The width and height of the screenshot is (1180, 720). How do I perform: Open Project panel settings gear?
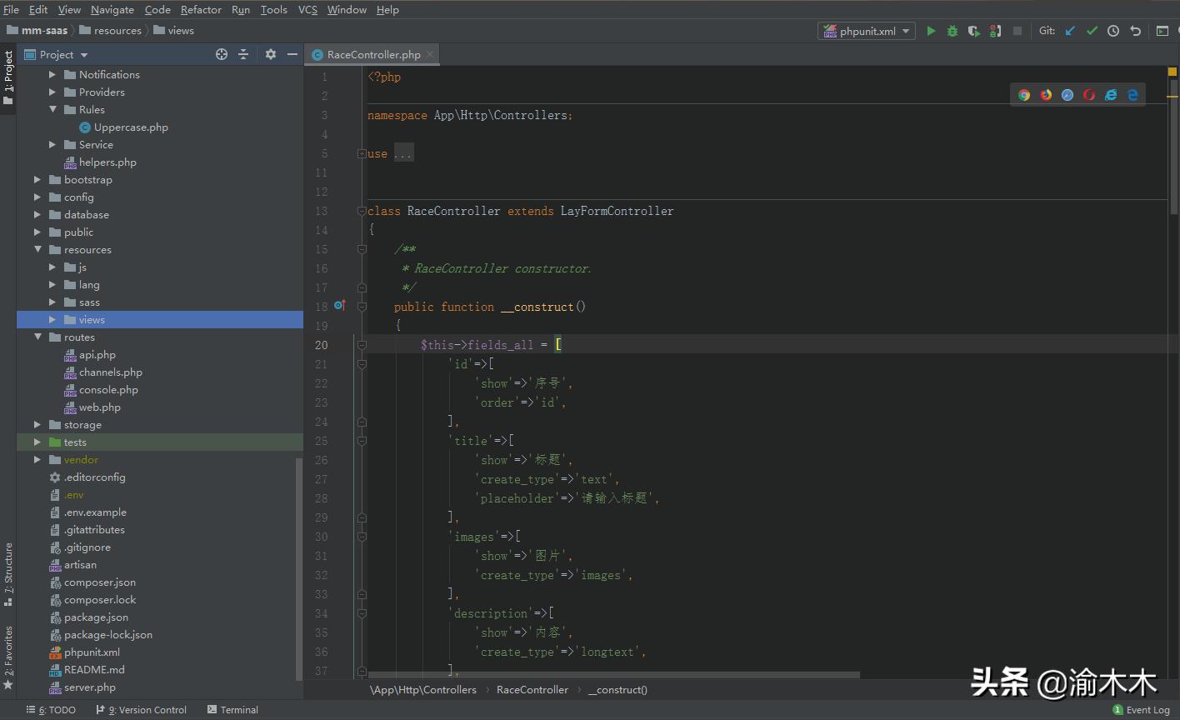[x=271, y=54]
